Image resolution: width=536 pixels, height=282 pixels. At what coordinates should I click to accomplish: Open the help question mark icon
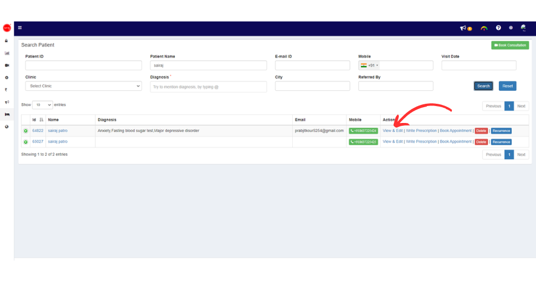[x=498, y=28]
